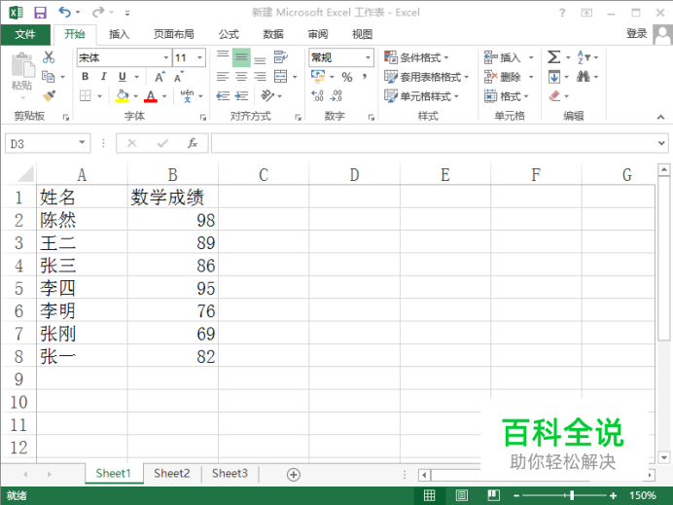Open the 公式 ribbon tab
Screen dimensions: 673x505
(229, 34)
